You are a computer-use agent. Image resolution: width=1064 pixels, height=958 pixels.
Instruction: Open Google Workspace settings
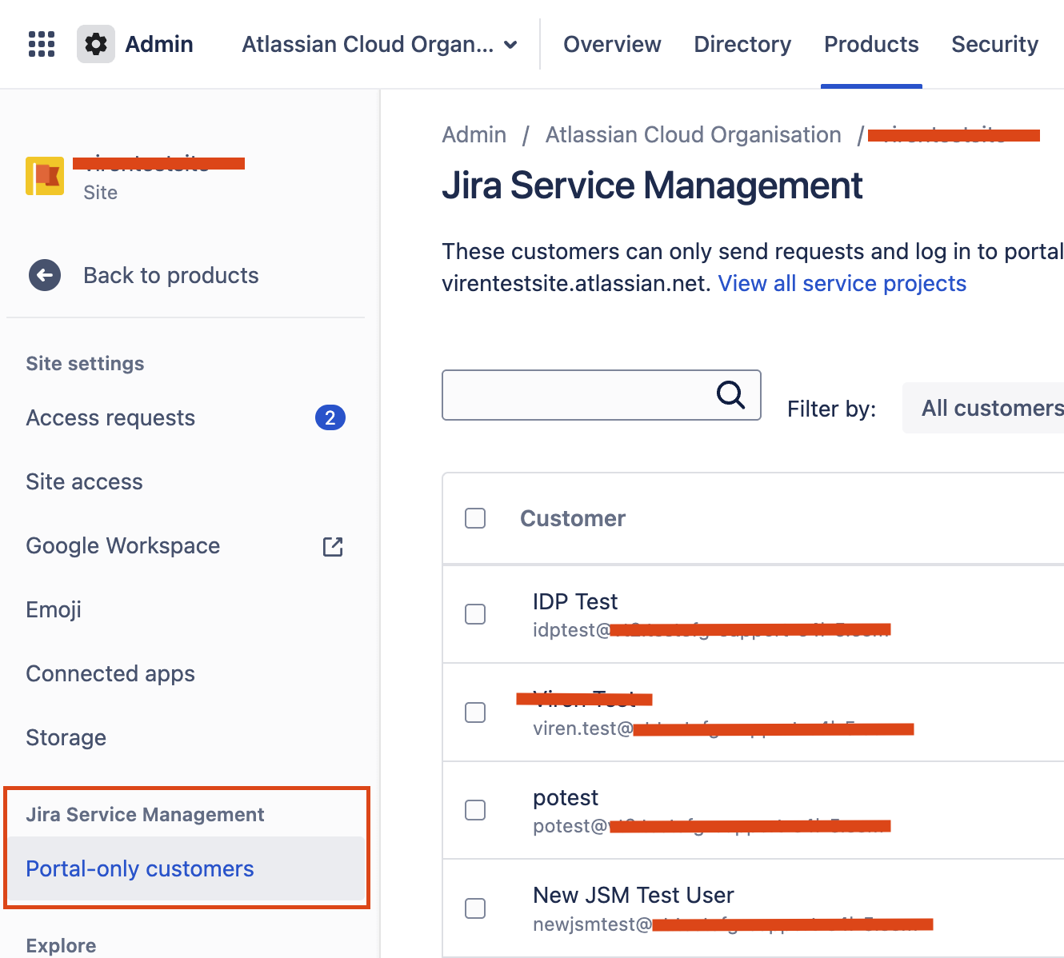pyautogui.click(x=122, y=545)
